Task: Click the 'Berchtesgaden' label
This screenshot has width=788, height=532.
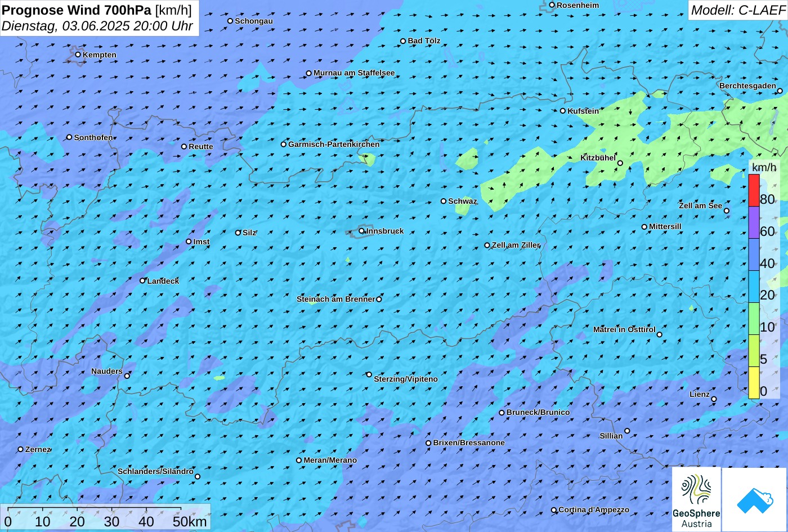Action: point(747,86)
